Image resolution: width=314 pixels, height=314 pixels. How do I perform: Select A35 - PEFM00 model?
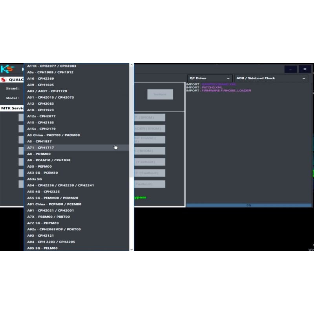coord(77,166)
